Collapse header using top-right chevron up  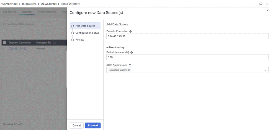pos(267,4)
